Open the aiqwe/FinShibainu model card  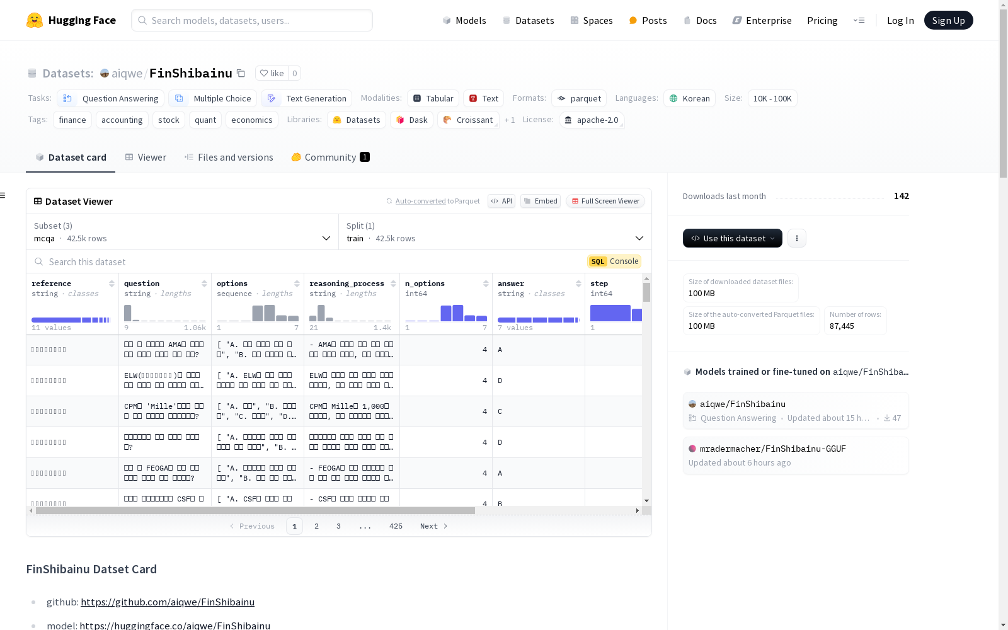[x=796, y=411]
